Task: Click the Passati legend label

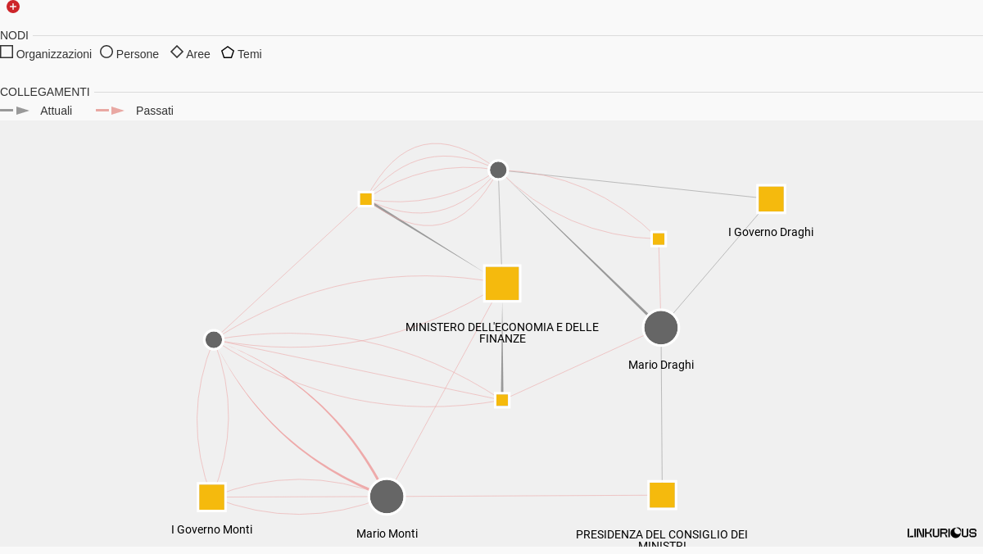Action: (155, 111)
